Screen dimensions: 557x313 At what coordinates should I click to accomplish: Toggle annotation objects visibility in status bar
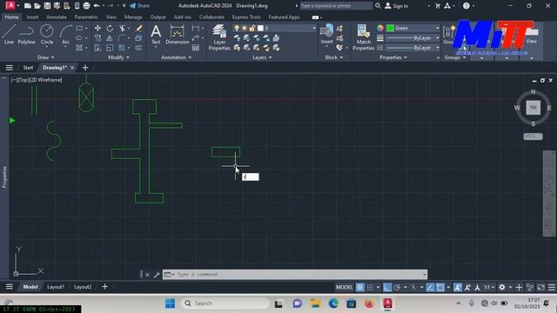pos(458,287)
